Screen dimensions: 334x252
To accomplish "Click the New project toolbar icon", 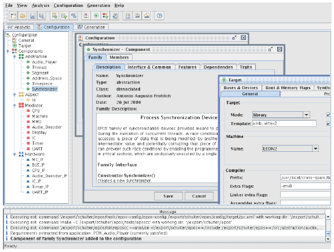I will click(14, 16).
